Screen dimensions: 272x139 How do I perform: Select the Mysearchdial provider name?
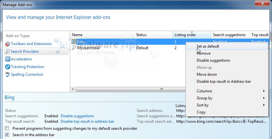click(88, 48)
